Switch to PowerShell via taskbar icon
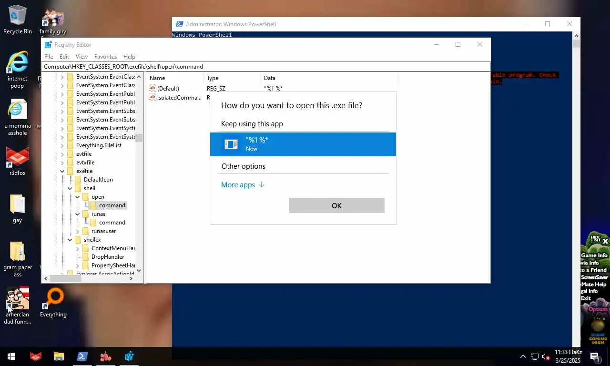Screen dimensions: 610x366 pos(82,356)
